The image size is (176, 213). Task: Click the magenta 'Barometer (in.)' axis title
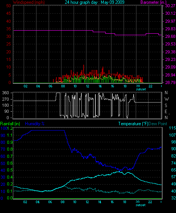[x=153, y=2]
